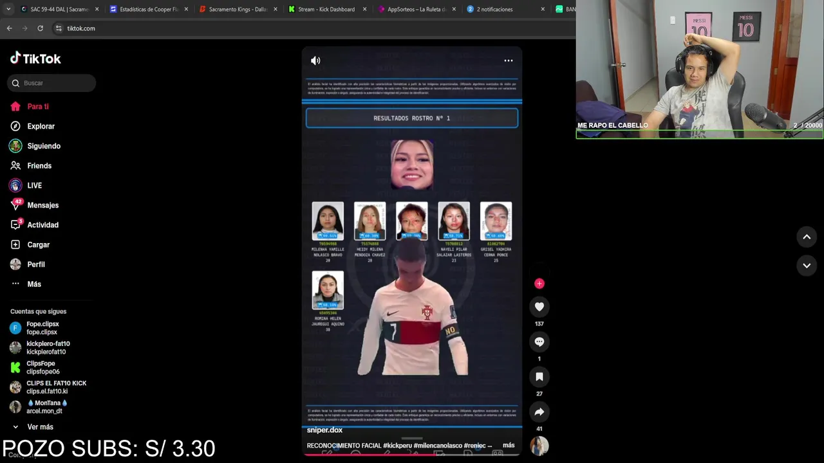Open sniper.dox creator profile

[x=324, y=430]
